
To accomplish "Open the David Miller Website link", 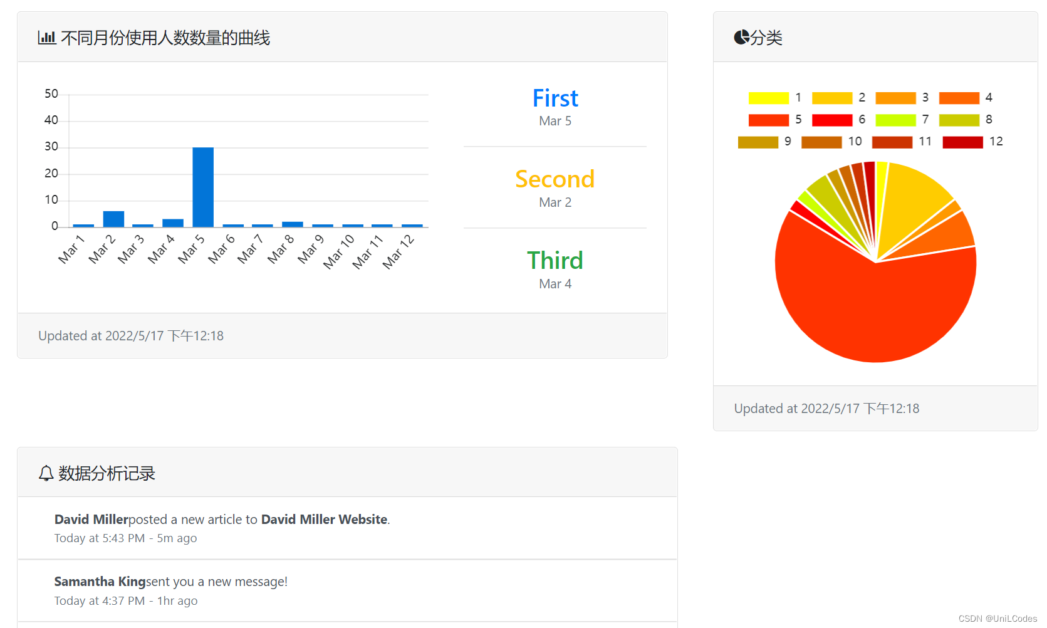I will (x=324, y=520).
